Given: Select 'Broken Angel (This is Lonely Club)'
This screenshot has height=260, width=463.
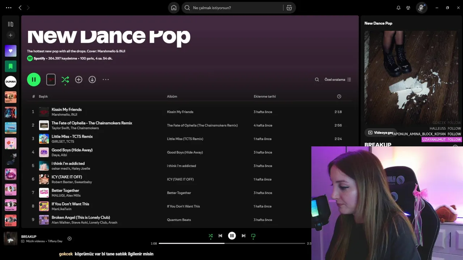Looking at the screenshot, I should (x=81, y=217).
